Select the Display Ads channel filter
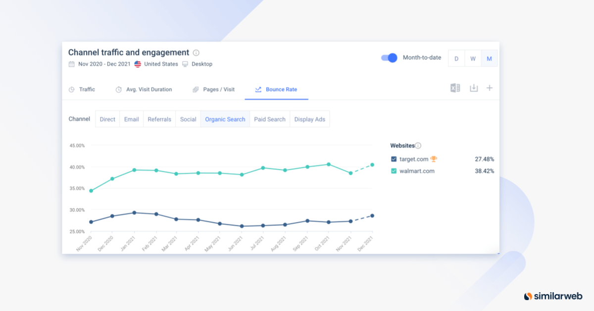 click(x=309, y=119)
